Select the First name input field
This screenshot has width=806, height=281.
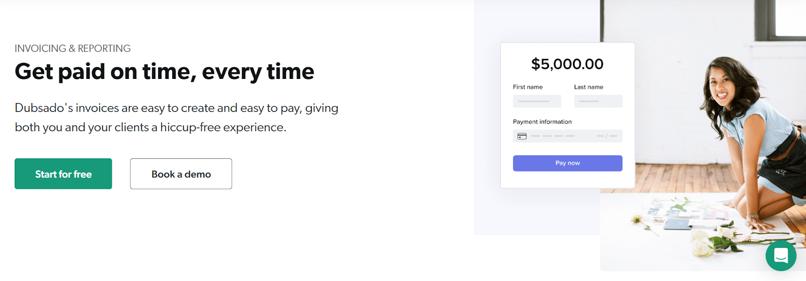(537, 101)
